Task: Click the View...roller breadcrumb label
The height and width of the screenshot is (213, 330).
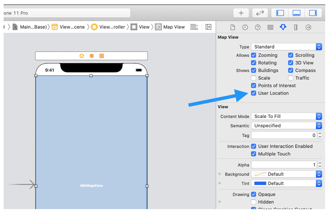Action: click(112, 27)
